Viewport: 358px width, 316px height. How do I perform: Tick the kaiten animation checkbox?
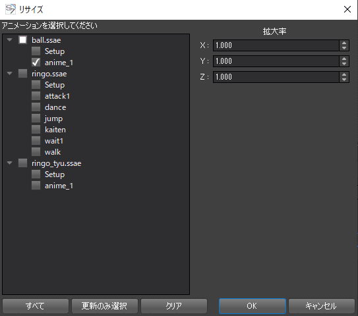coord(36,129)
